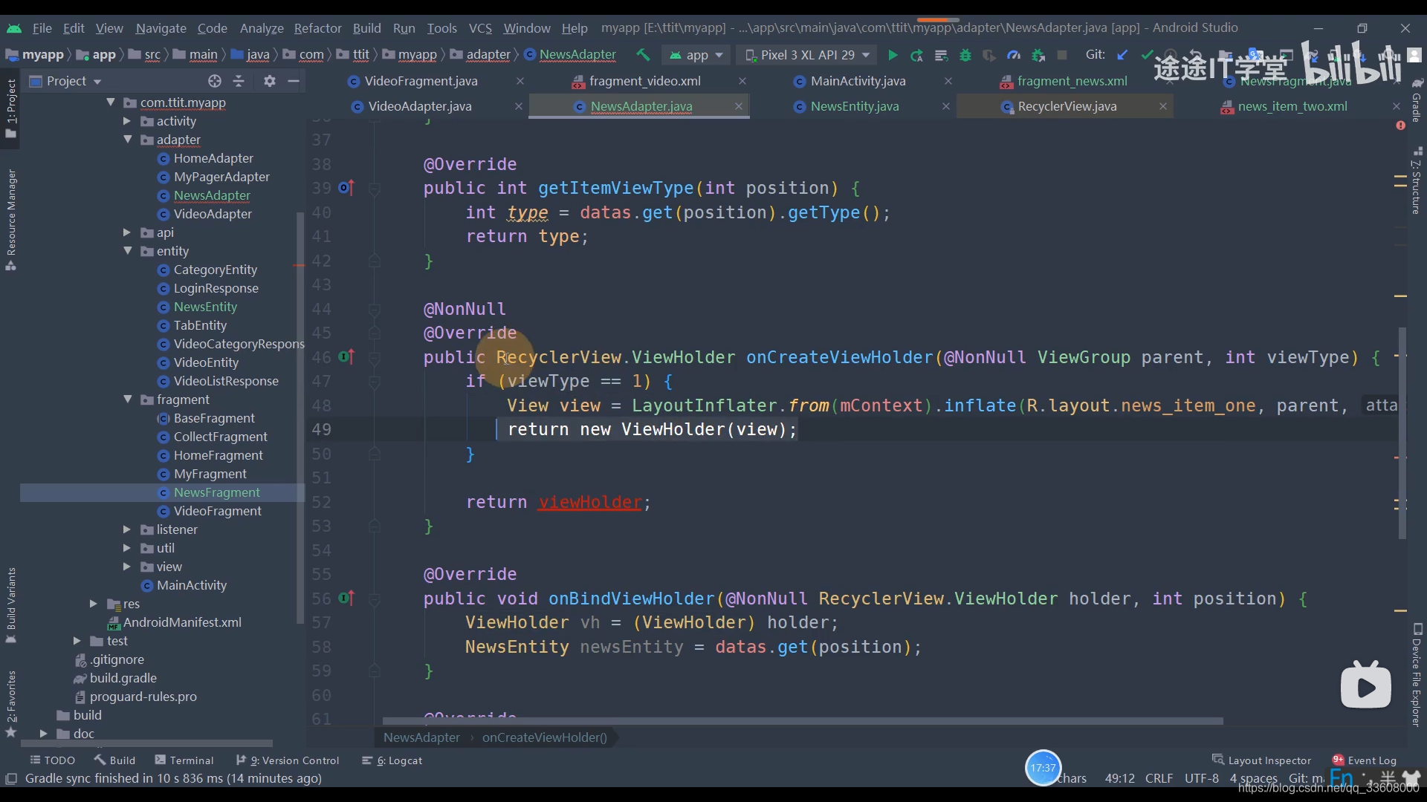
Task: Expand the doc folder
Action: click(x=44, y=733)
